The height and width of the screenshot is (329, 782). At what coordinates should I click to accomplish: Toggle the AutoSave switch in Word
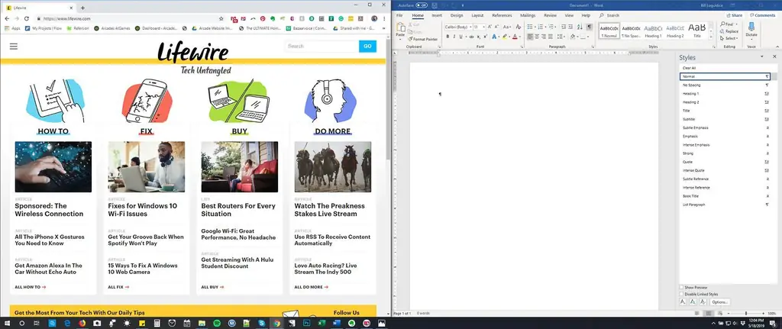[422, 5]
